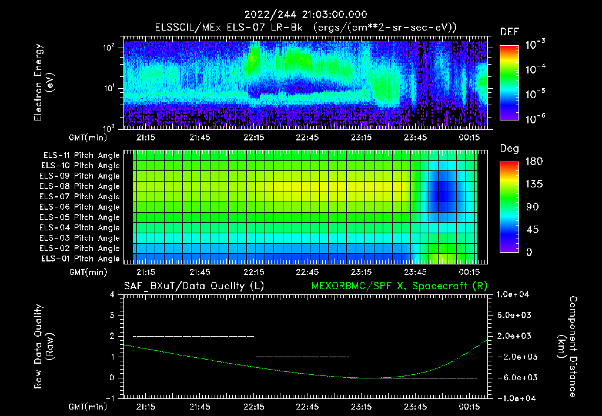This screenshot has width=602, height=416.
Task: Click the ELS-02 Pitch Angle label
Action: click(x=80, y=249)
